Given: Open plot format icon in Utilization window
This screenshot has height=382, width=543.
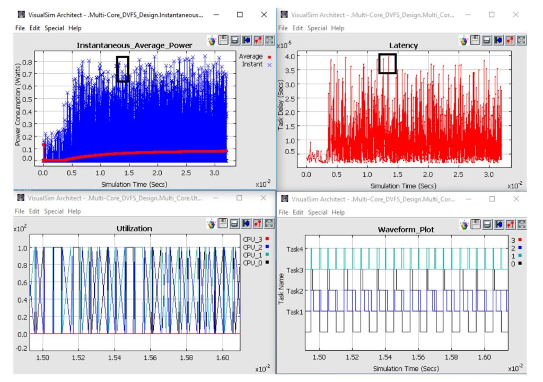Looking at the screenshot, I should point(258,223).
